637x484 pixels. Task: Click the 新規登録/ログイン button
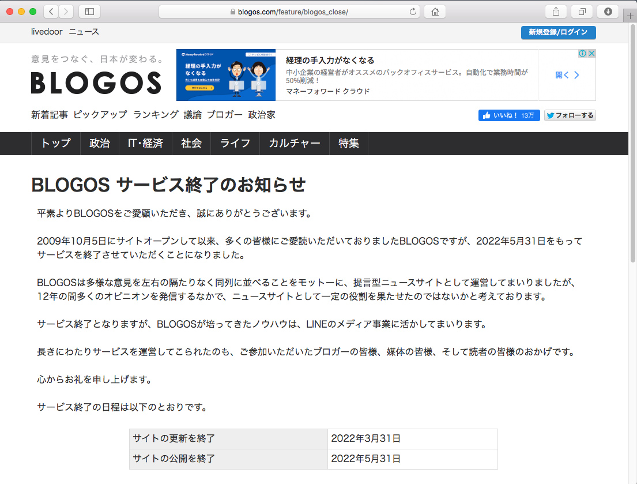[x=558, y=32]
